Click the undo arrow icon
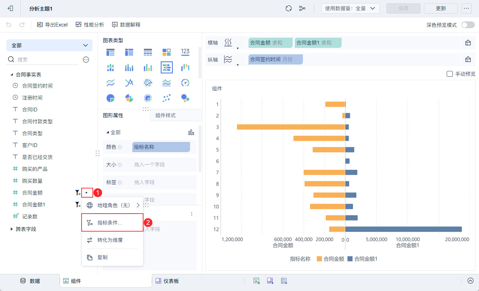Screen dimensions: 479x291 point(9,24)
